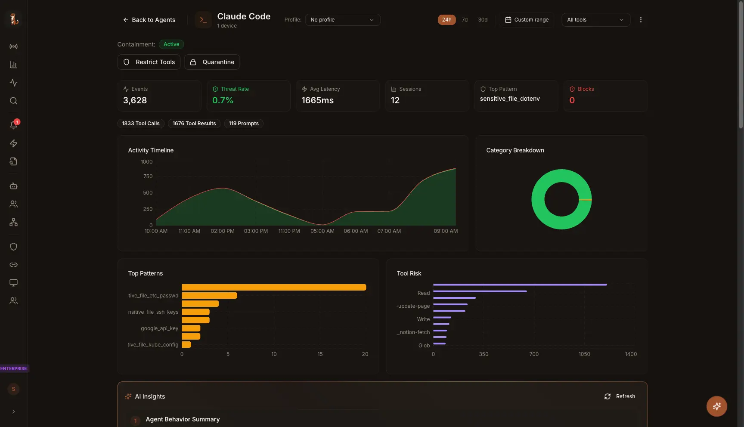744x427 pixels.
Task: Click the longest orange bar in Top Patterns
Action: pos(274,287)
